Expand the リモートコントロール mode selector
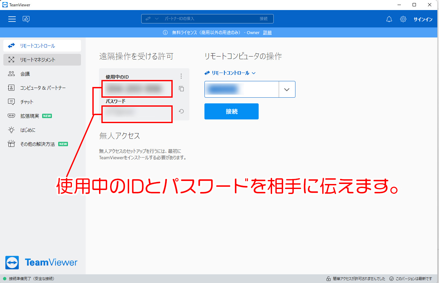439x283 pixels. pyautogui.click(x=230, y=73)
